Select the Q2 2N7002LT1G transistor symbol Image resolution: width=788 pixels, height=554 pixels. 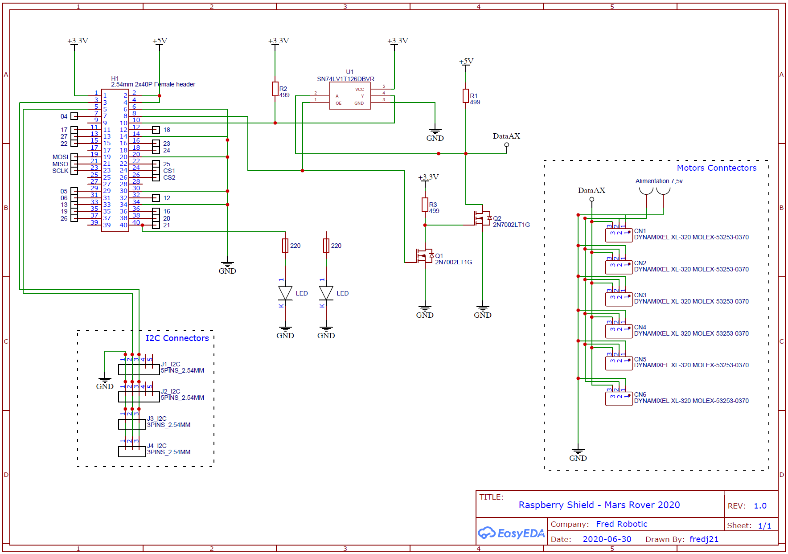click(482, 218)
